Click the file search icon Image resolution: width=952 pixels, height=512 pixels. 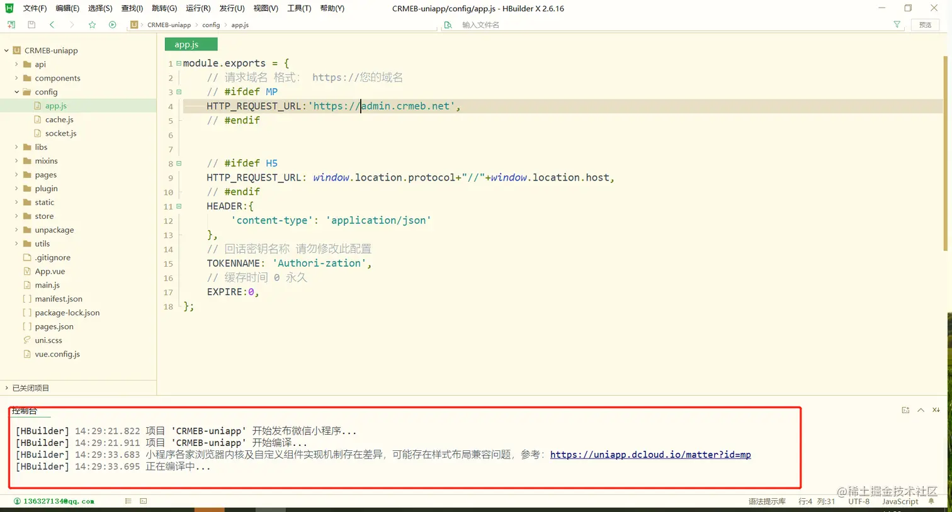[x=448, y=25]
